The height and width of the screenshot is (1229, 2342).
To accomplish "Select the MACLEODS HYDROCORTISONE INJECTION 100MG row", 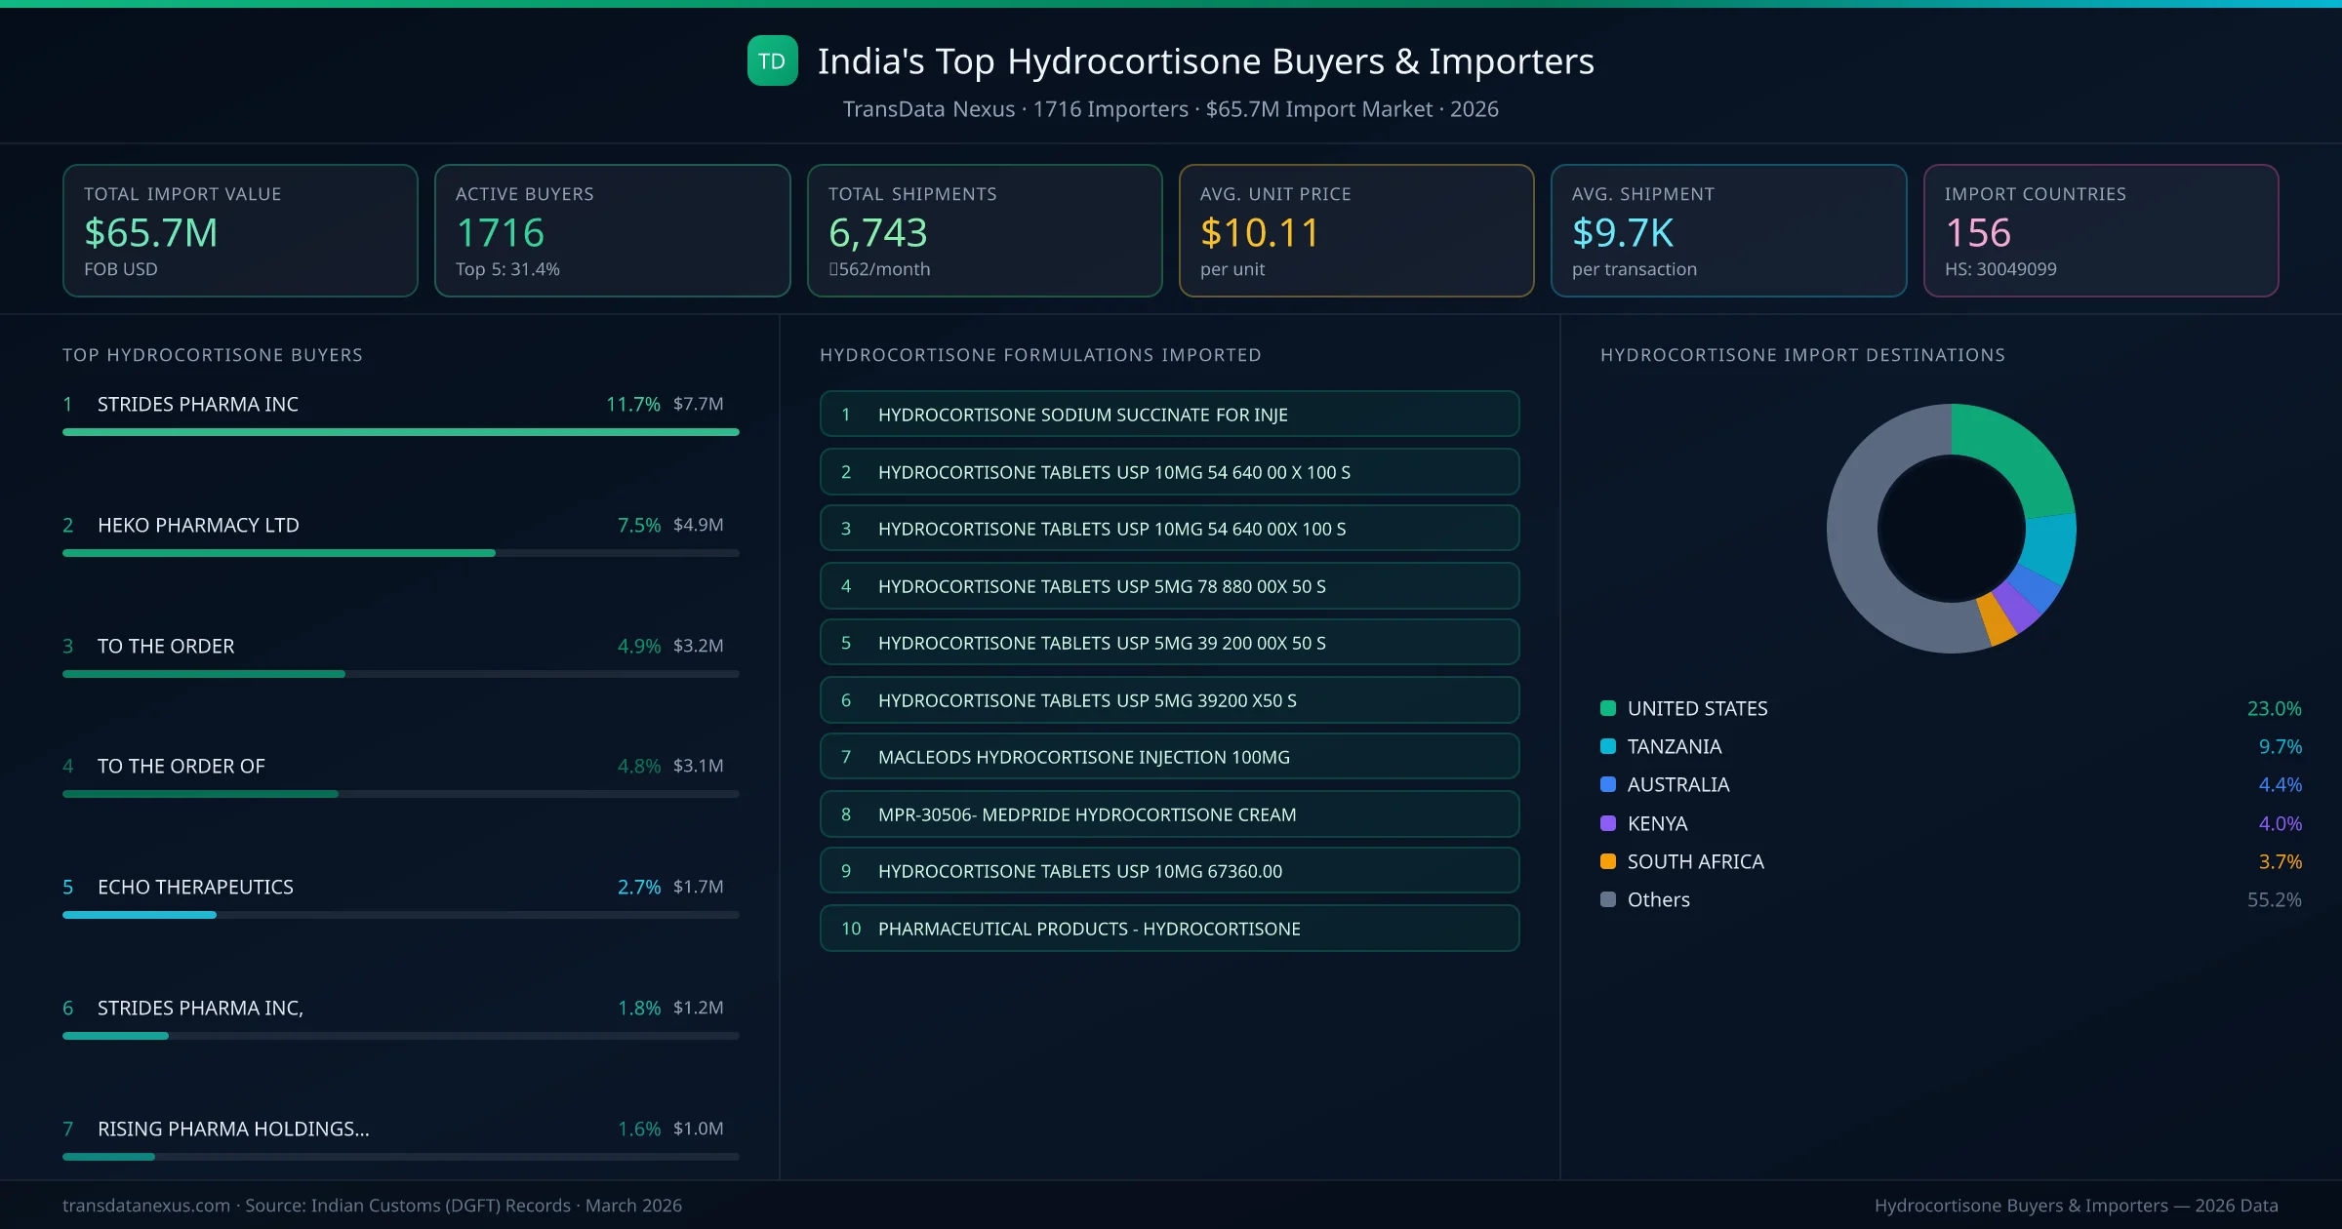I will 1168,756.
